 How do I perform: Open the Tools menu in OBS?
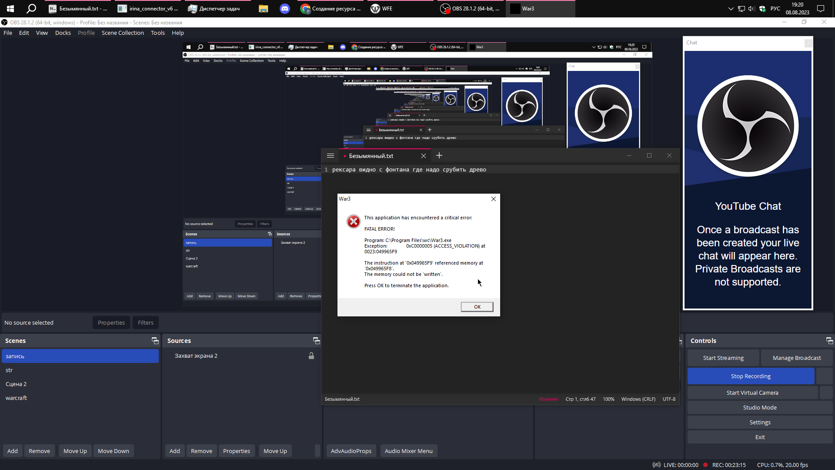tap(158, 33)
